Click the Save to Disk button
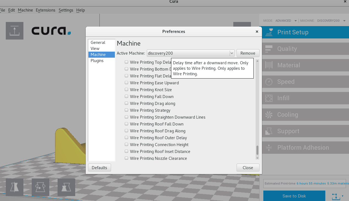 pos(294,196)
